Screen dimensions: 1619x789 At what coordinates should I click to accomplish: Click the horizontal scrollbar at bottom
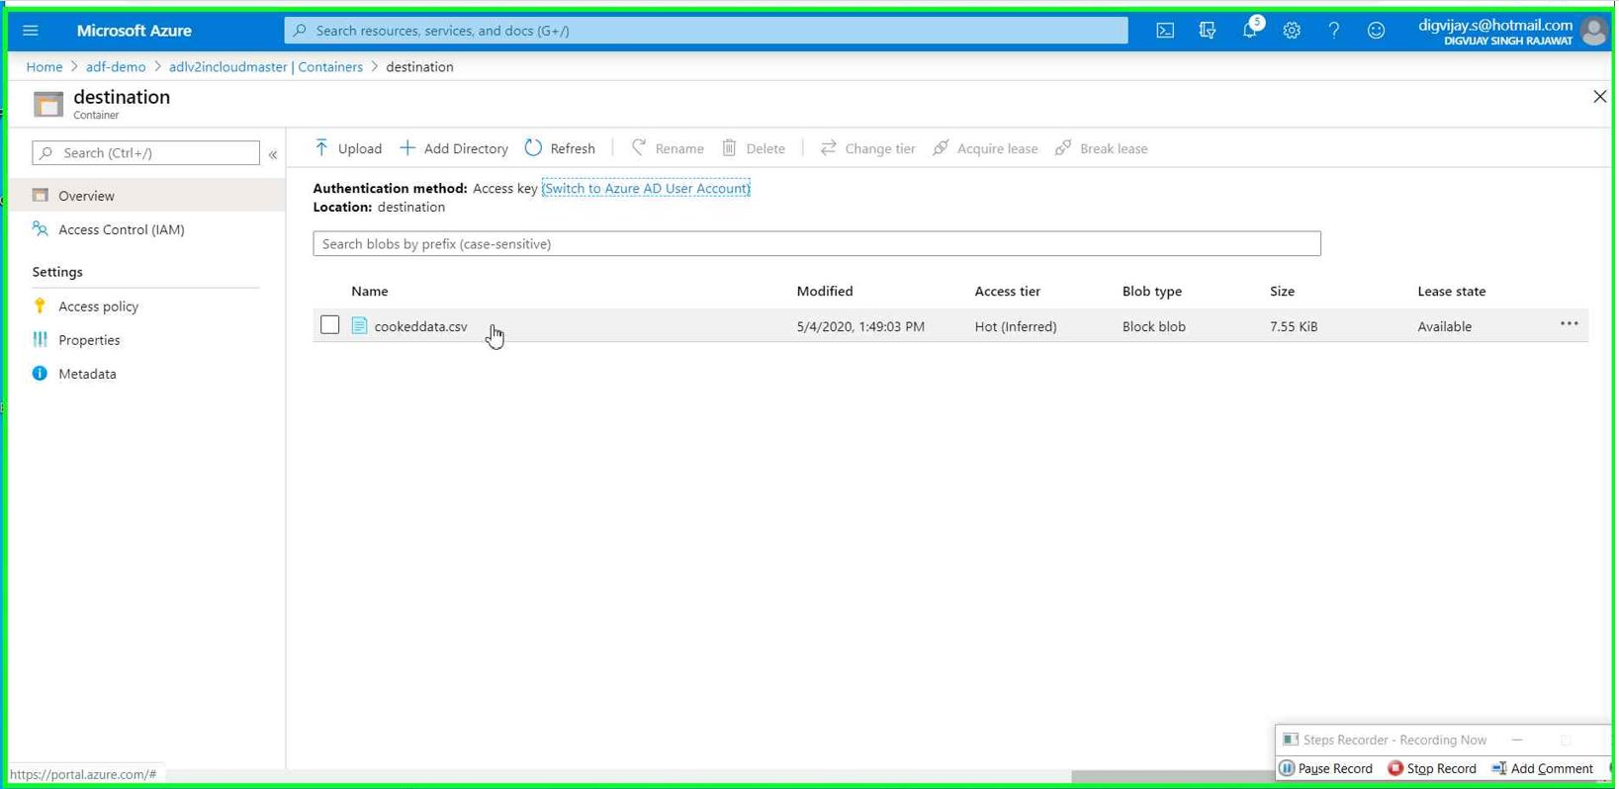[1173, 776]
